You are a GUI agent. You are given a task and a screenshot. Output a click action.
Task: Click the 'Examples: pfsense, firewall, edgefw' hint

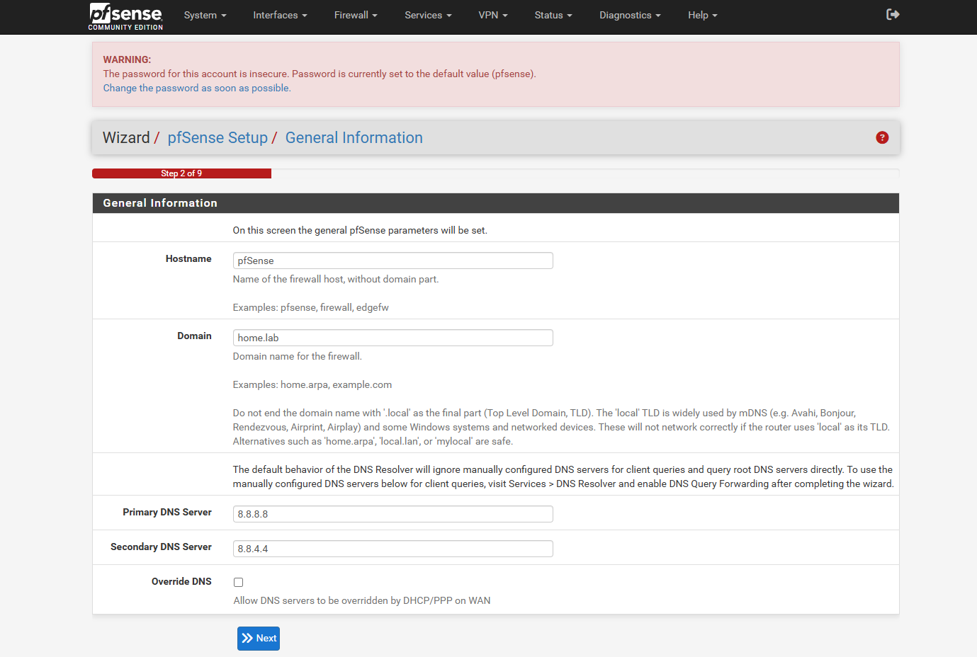click(x=311, y=307)
